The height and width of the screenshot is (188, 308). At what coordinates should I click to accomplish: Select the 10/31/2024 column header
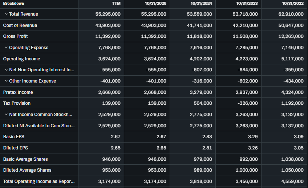(x=201, y=3)
